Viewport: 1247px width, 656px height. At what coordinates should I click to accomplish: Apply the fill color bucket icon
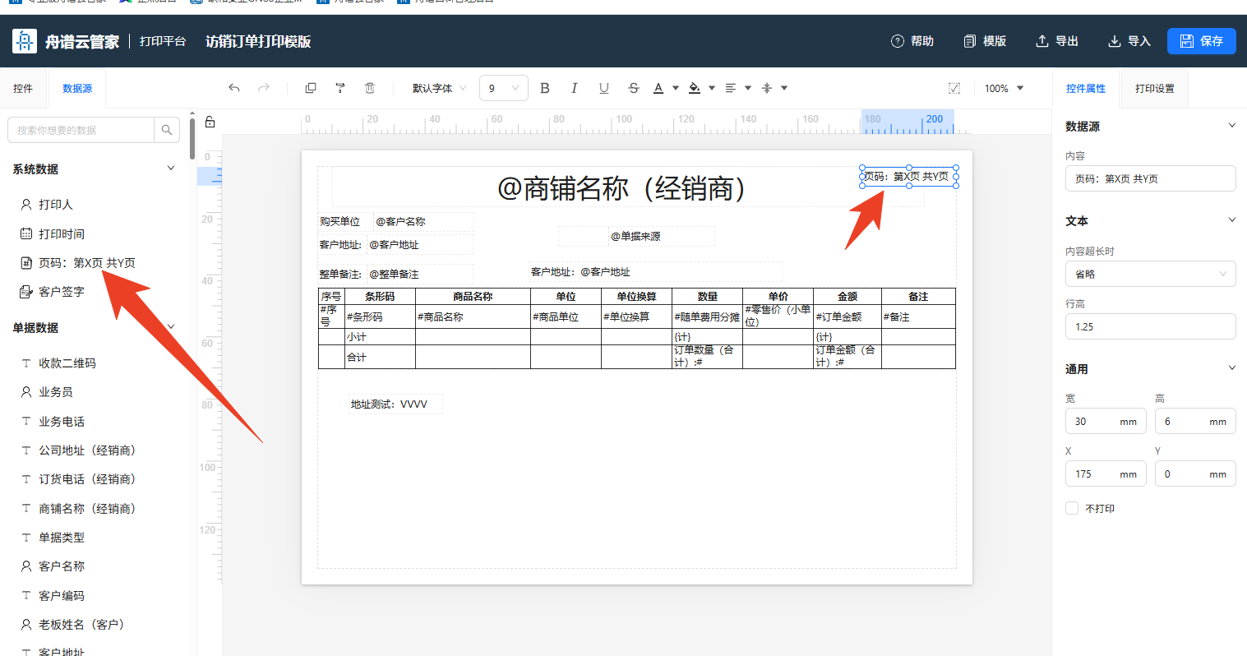coord(695,88)
